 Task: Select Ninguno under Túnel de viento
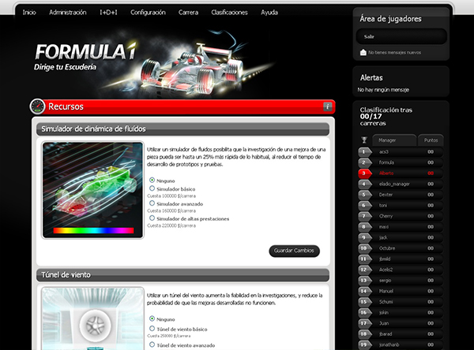pyautogui.click(x=152, y=318)
